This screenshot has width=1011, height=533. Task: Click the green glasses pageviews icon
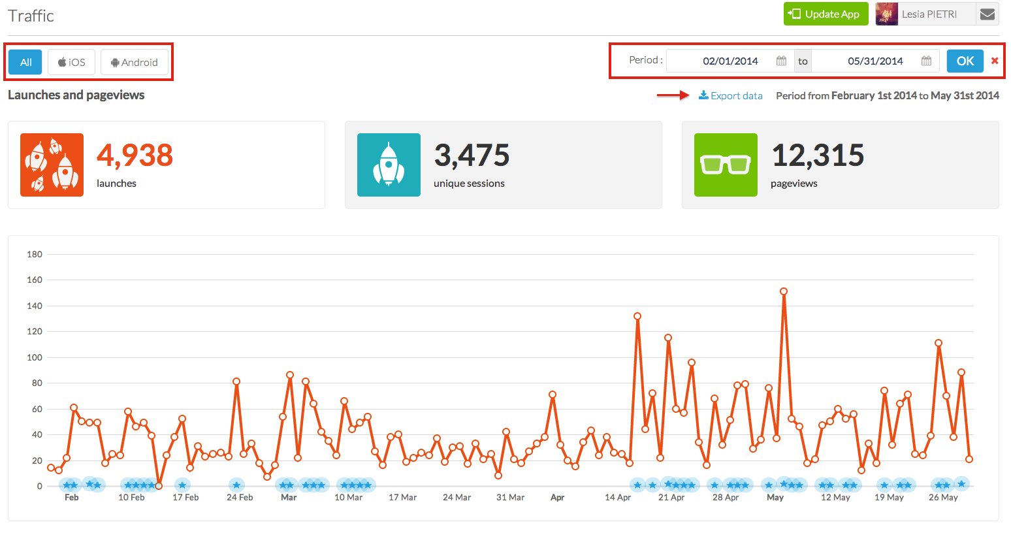726,165
